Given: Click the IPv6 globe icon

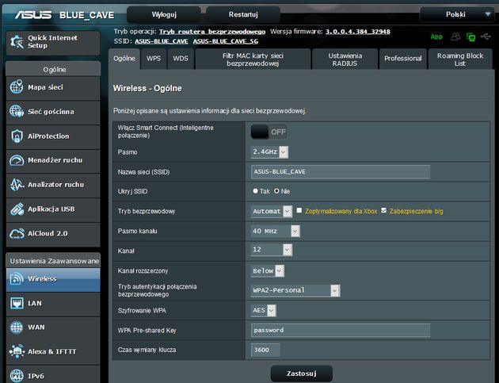Looking at the screenshot, I should (17, 376).
